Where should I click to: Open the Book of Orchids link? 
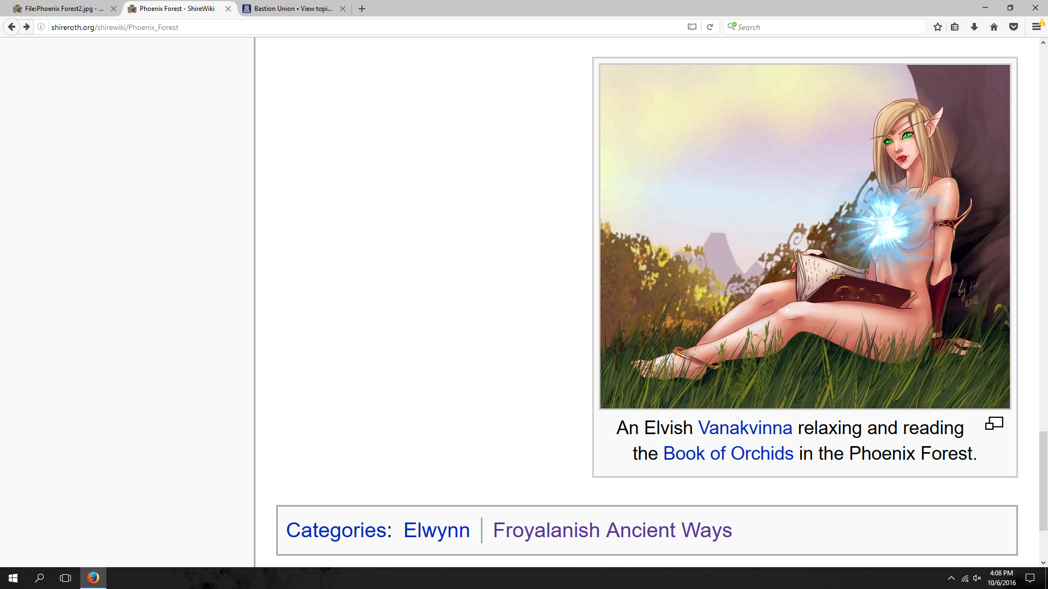(728, 454)
